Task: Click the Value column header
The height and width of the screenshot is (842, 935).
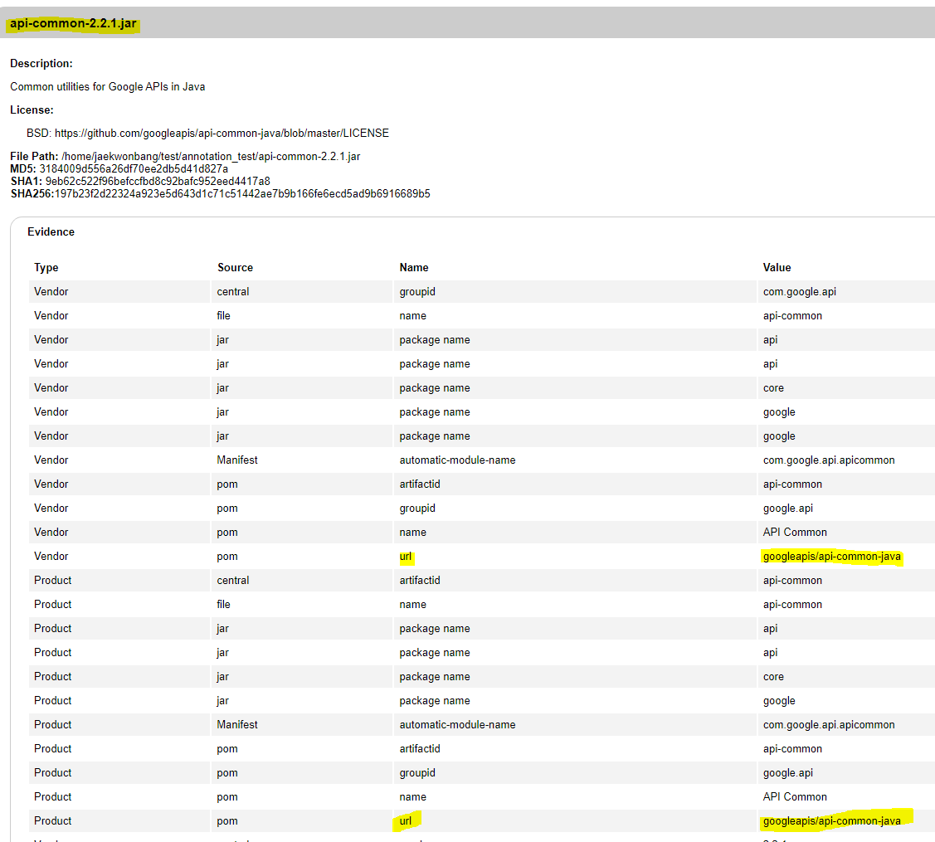Action: click(777, 267)
